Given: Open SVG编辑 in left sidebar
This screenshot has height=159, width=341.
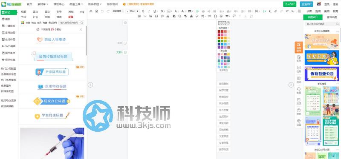Looking at the screenshot, I should pos(8,46).
